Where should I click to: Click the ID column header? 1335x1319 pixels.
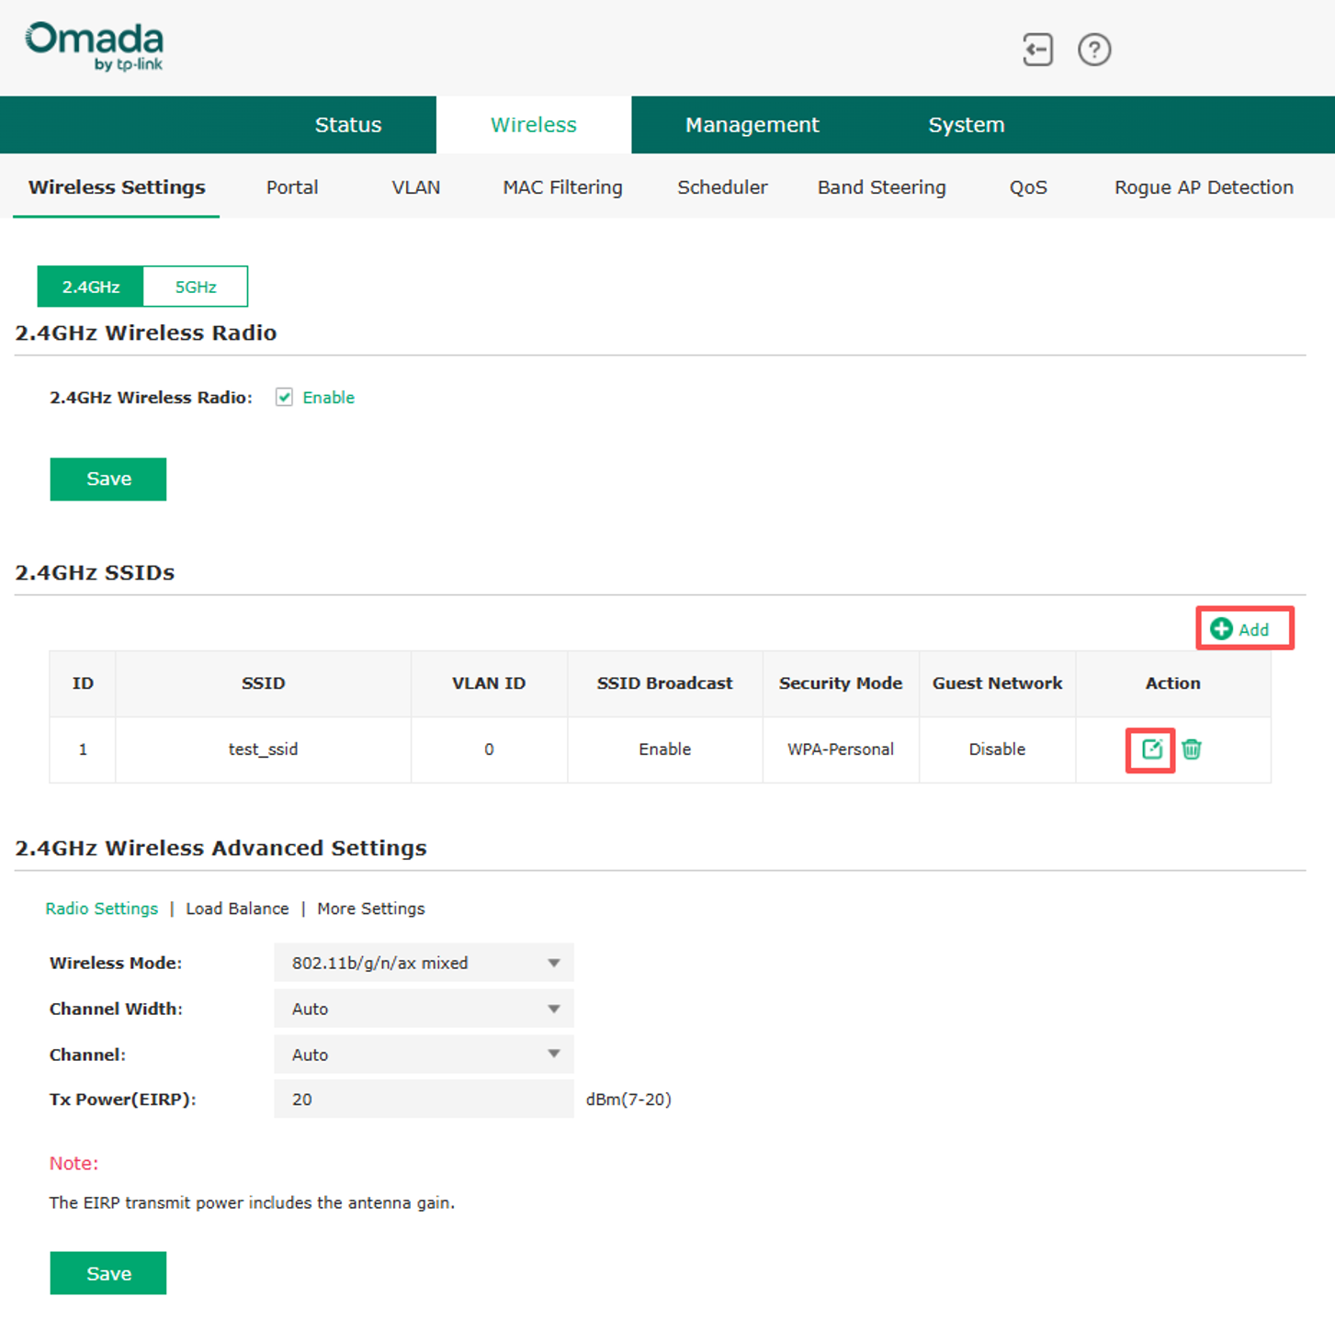coord(83,683)
